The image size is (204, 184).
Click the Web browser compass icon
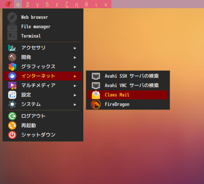(x=12, y=17)
